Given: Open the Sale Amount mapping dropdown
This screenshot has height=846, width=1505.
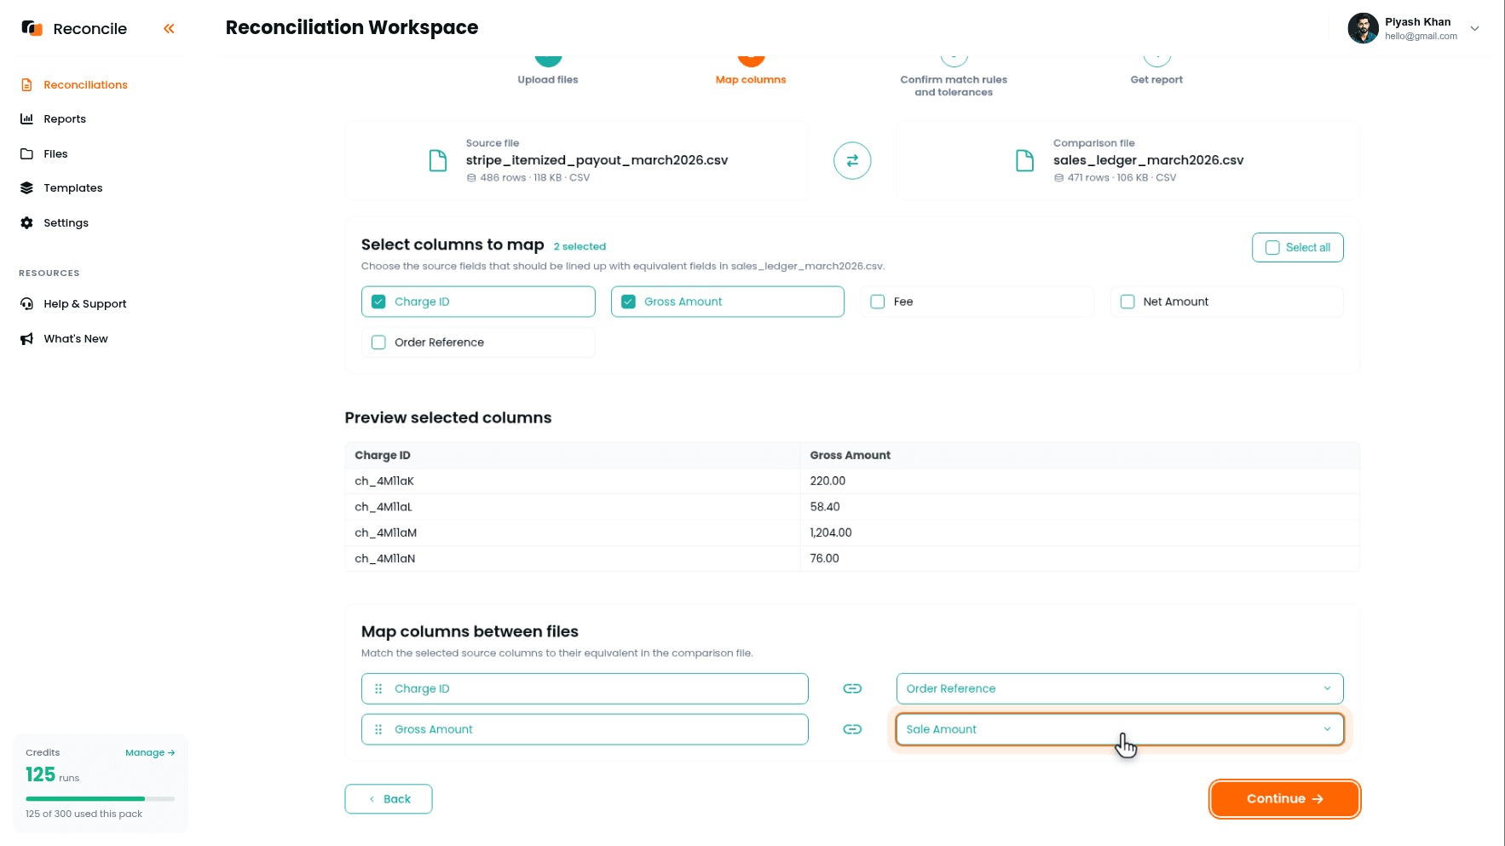Looking at the screenshot, I should 1120,729.
